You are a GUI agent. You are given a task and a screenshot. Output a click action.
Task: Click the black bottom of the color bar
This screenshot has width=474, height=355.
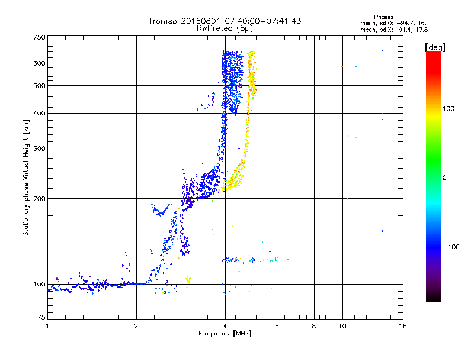[434, 298]
